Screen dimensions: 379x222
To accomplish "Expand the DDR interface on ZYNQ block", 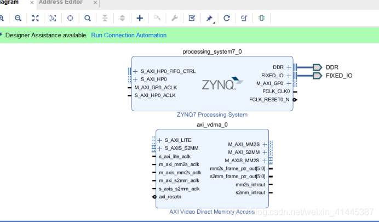I will point(289,67).
